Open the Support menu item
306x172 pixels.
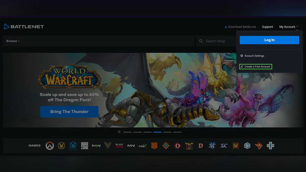[x=267, y=27]
